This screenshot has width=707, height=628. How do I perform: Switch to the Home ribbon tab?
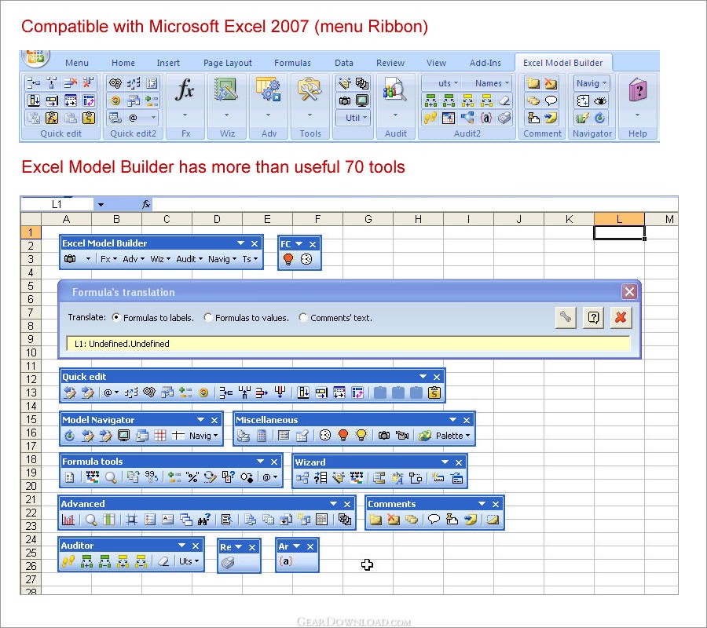pos(123,63)
